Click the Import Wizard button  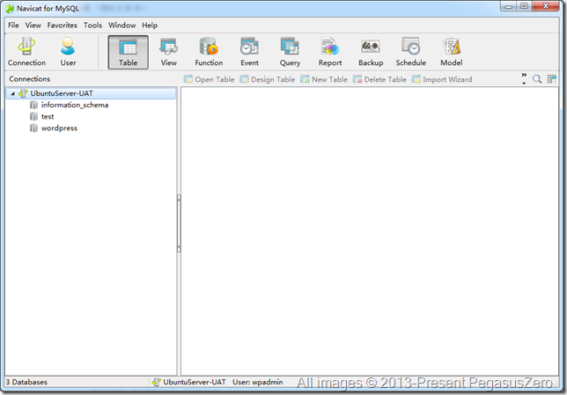tap(442, 79)
